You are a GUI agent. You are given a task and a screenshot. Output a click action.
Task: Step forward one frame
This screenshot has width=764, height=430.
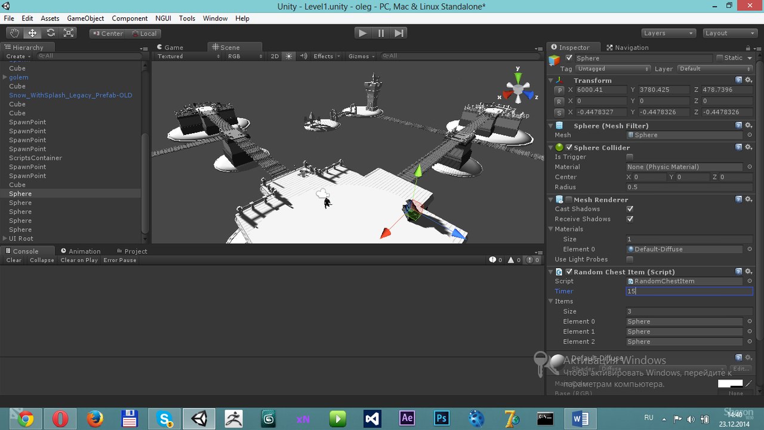pos(399,33)
